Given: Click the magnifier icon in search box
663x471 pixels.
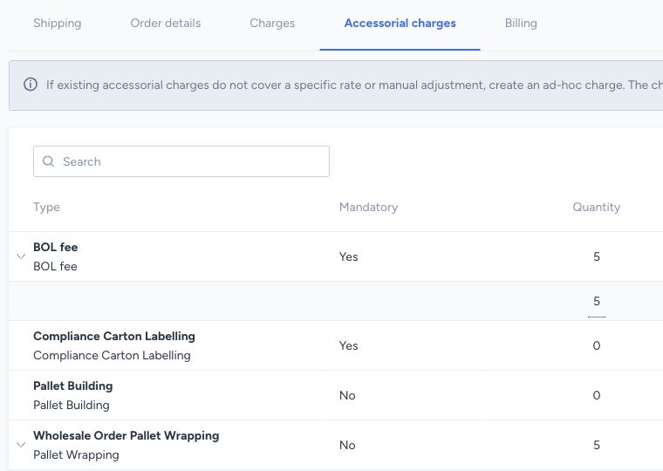Looking at the screenshot, I should point(48,161).
